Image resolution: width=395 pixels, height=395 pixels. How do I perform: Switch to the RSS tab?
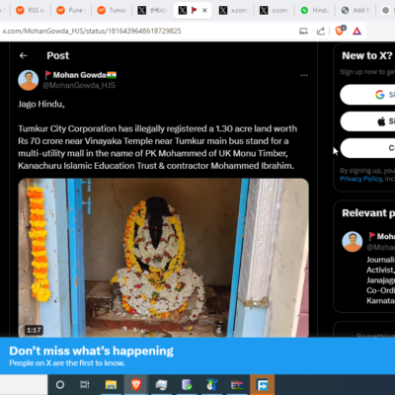31,10
